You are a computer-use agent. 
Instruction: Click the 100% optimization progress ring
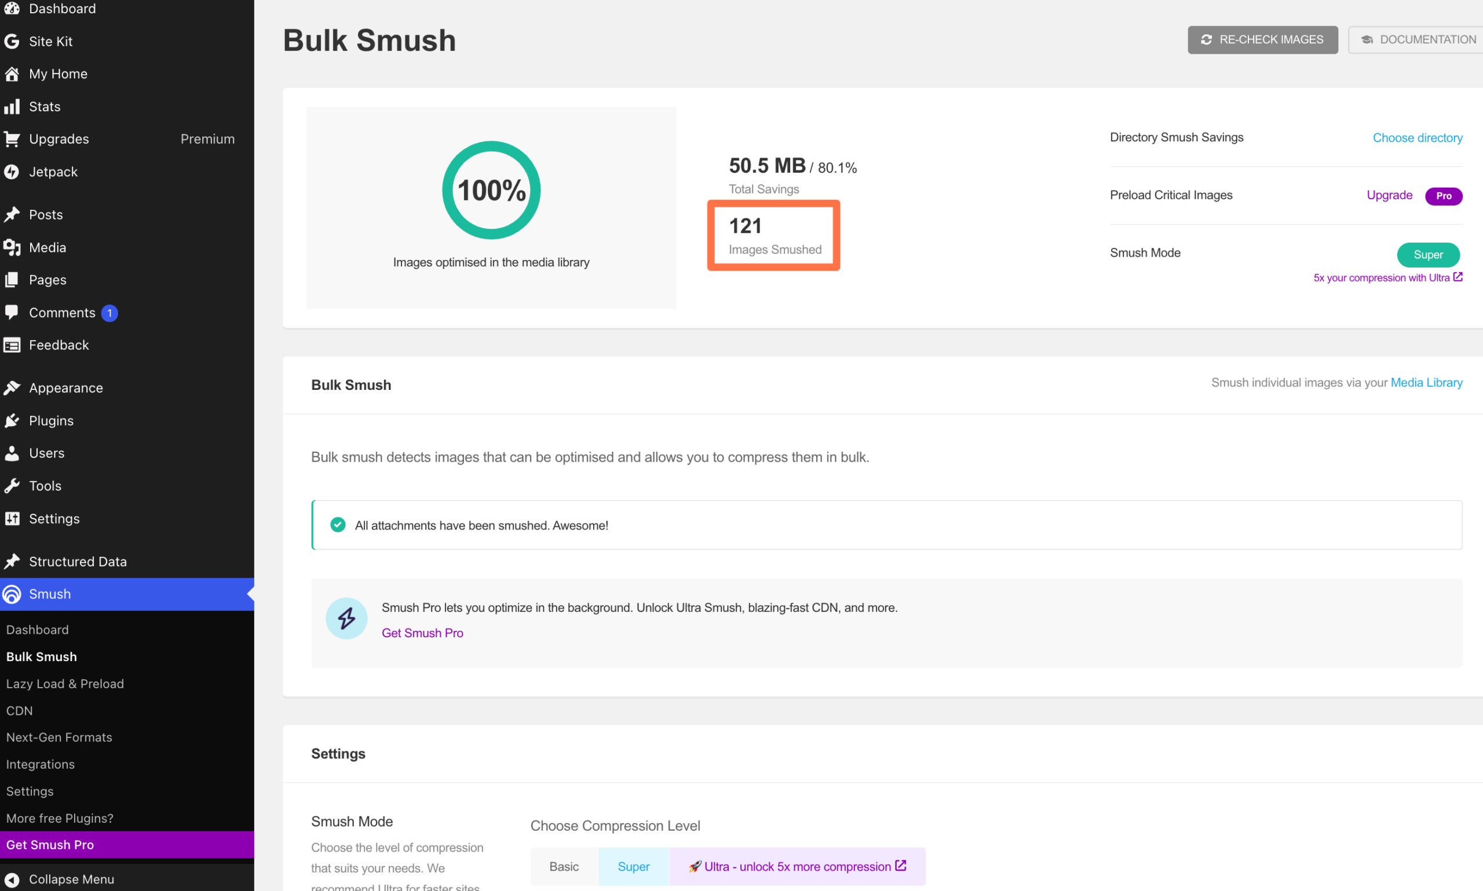coord(491,189)
